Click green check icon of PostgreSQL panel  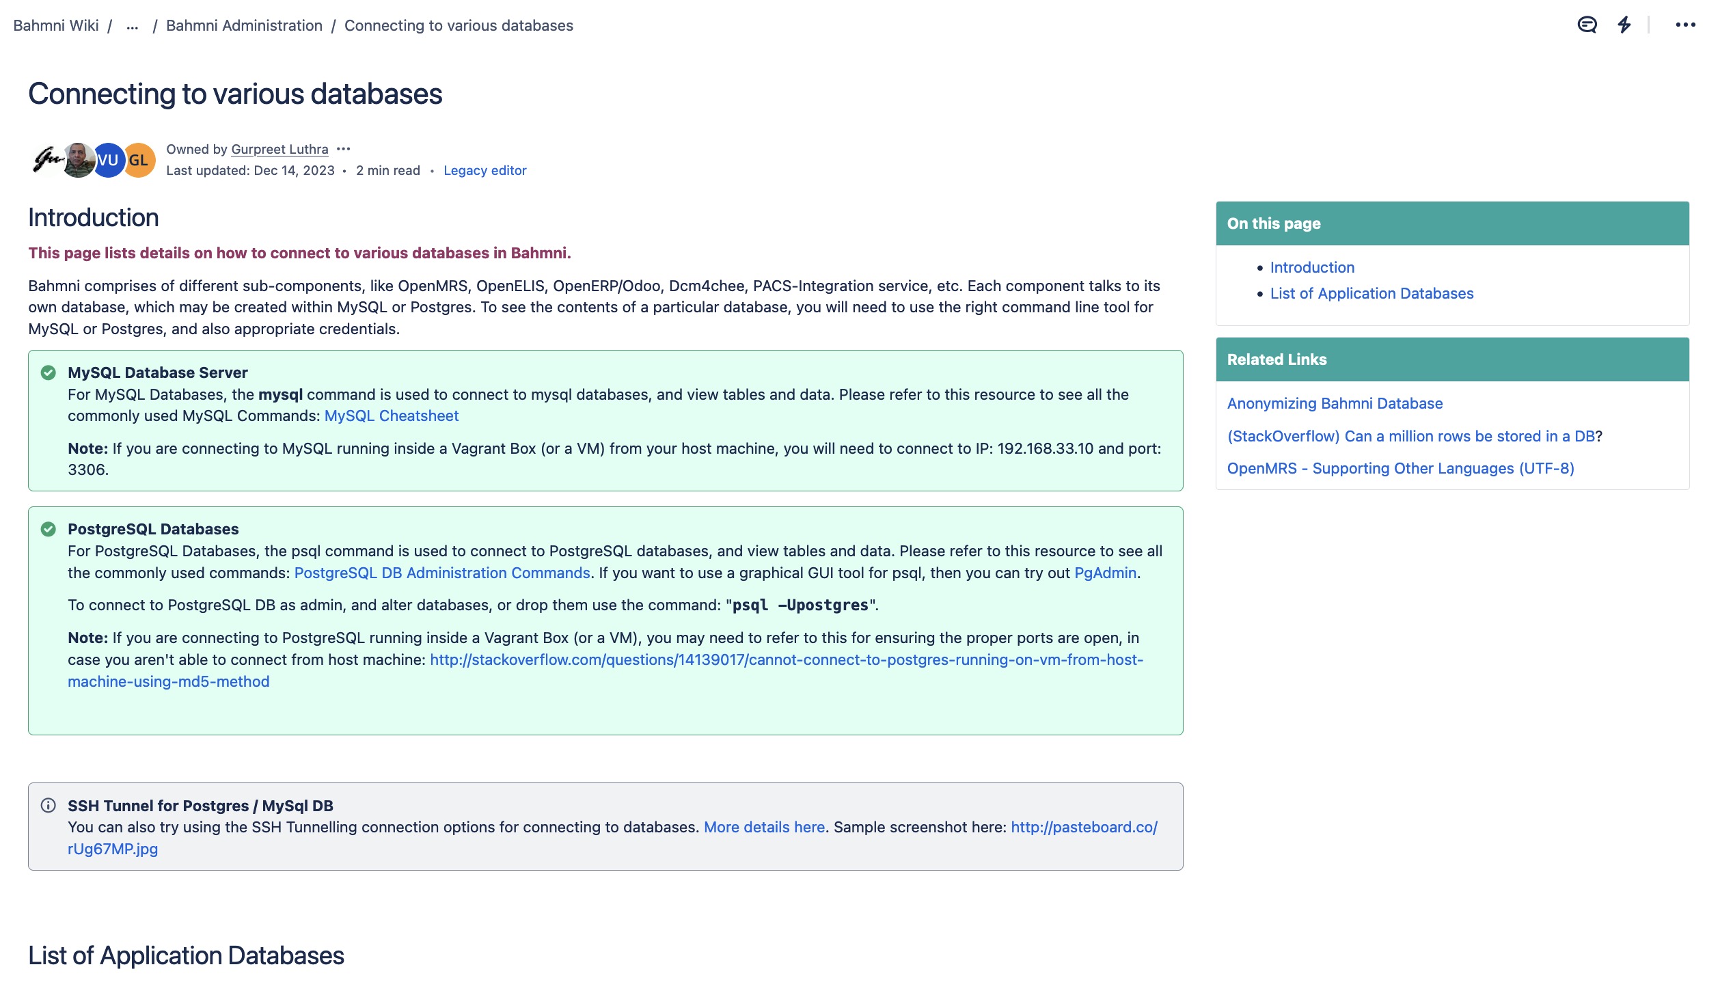coord(48,529)
